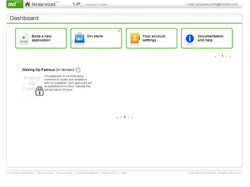Click the review status description text
The height and width of the screenshot is (187, 250).
(x=68, y=83)
